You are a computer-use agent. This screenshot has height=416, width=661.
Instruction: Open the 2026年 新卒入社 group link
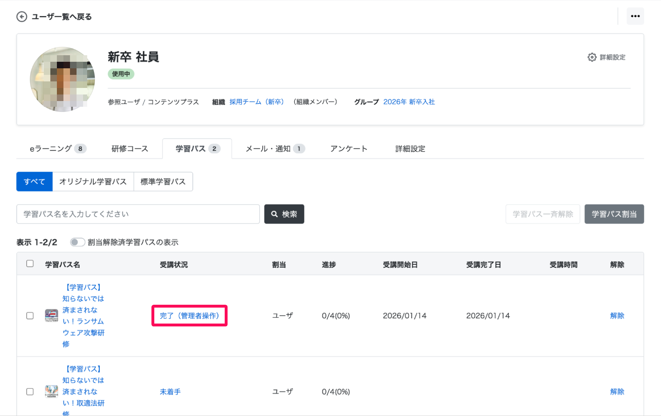pos(409,102)
